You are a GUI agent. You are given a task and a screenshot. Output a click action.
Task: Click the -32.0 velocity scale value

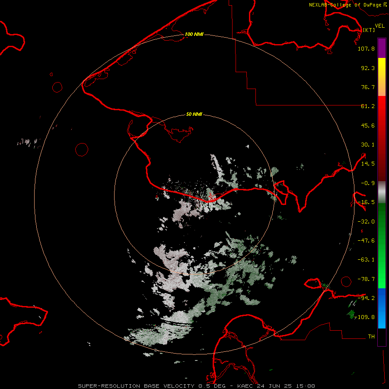366,222
